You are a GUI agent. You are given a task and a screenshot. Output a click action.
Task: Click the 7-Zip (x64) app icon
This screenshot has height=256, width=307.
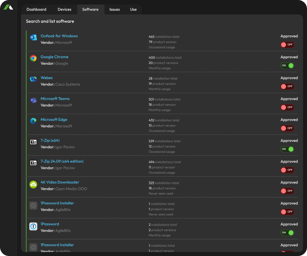point(33,142)
